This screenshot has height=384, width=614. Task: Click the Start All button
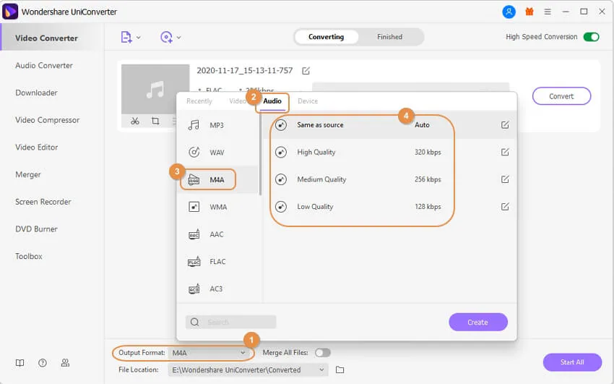(572, 362)
